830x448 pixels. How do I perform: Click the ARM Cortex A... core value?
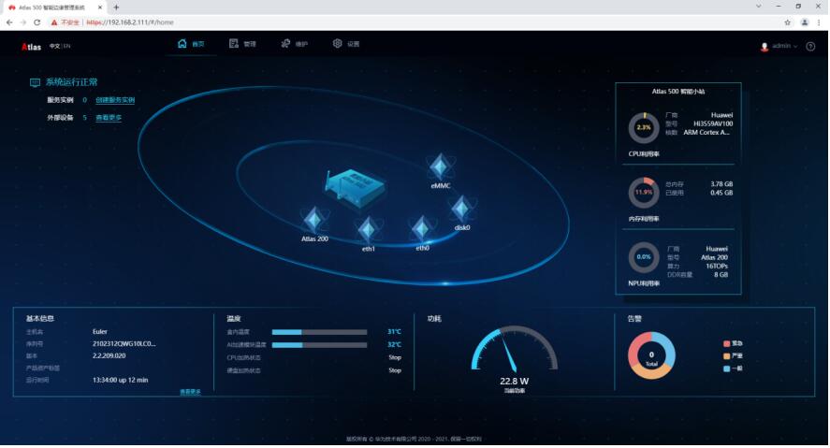point(706,133)
